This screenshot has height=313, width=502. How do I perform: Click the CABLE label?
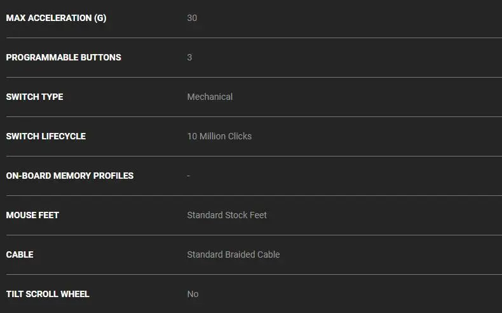click(20, 254)
